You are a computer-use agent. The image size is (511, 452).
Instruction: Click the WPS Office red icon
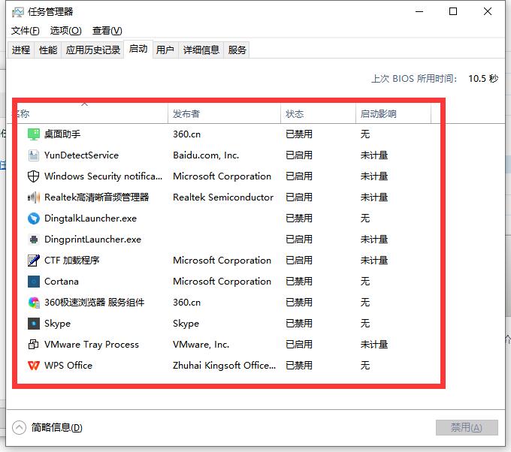33,366
